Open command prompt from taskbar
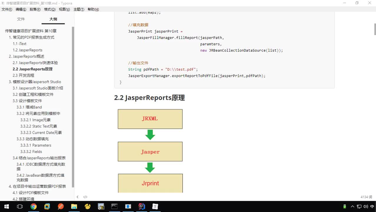 [114, 206]
